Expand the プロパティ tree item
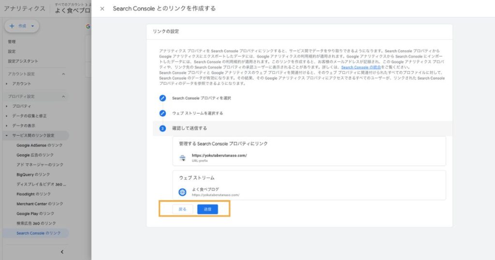Screen dimensions: 495x260 pos(21,106)
